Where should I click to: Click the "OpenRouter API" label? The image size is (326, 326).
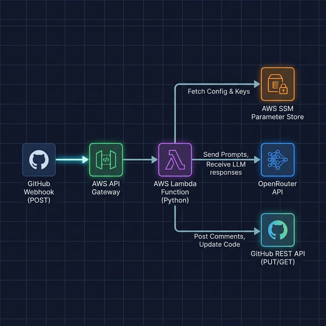click(278, 188)
